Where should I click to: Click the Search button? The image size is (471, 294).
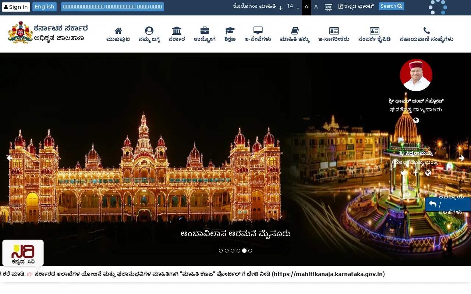coord(392,6)
